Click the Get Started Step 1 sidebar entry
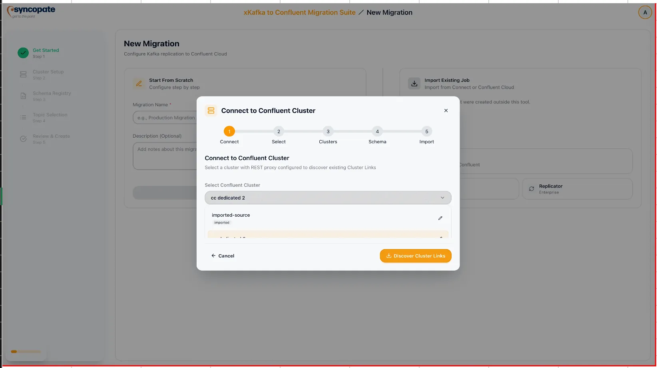Viewport: 657px width, 368px height. pyautogui.click(x=46, y=52)
